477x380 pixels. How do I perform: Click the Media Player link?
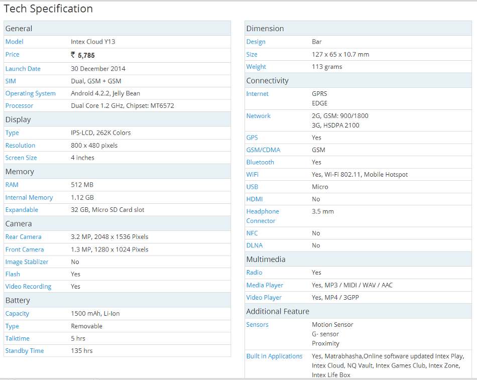point(265,286)
